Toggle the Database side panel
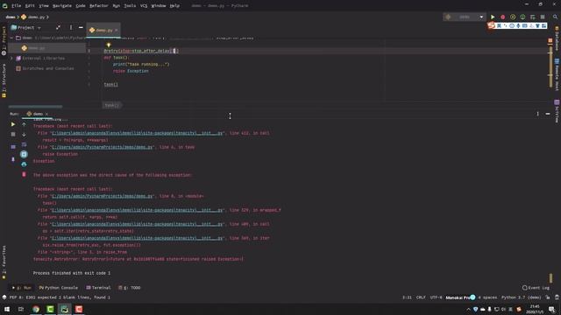 [557, 38]
